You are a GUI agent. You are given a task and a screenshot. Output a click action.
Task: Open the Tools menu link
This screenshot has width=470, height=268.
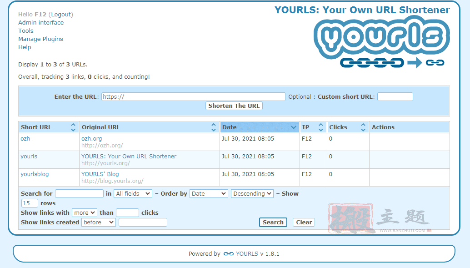tap(26, 30)
